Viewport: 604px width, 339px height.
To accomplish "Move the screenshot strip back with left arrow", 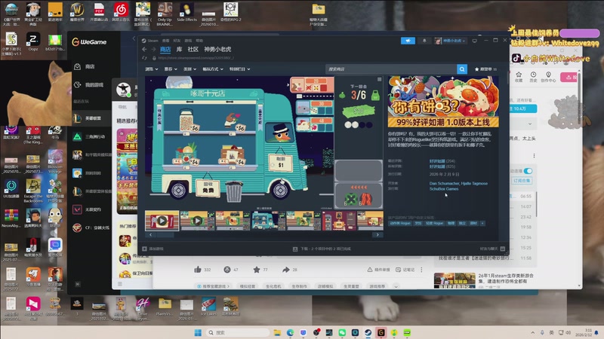I will 150,235.
